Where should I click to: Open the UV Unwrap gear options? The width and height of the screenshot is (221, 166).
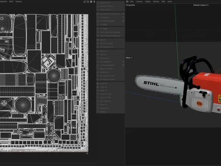[123, 18]
